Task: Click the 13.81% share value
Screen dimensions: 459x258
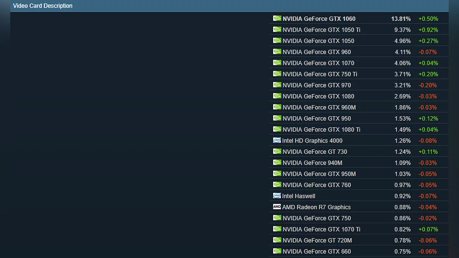Action: [x=400, y=19]
